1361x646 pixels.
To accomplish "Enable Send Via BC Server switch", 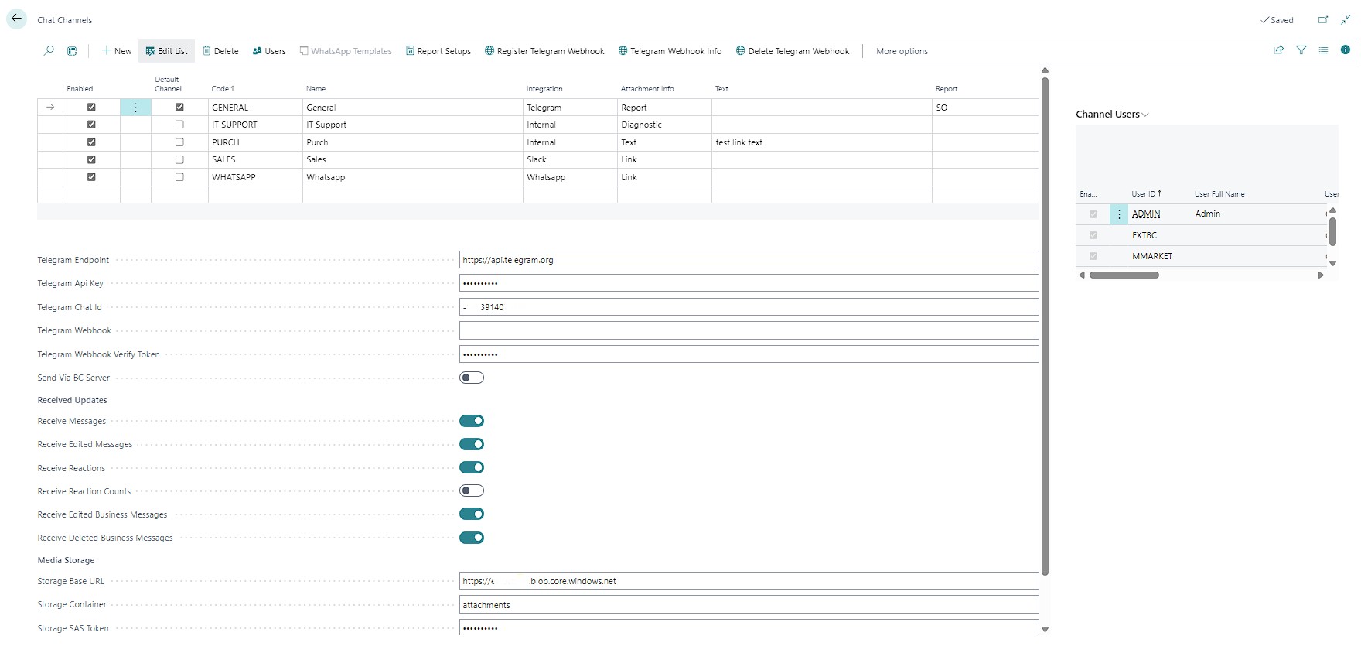I will pos(472,378).
